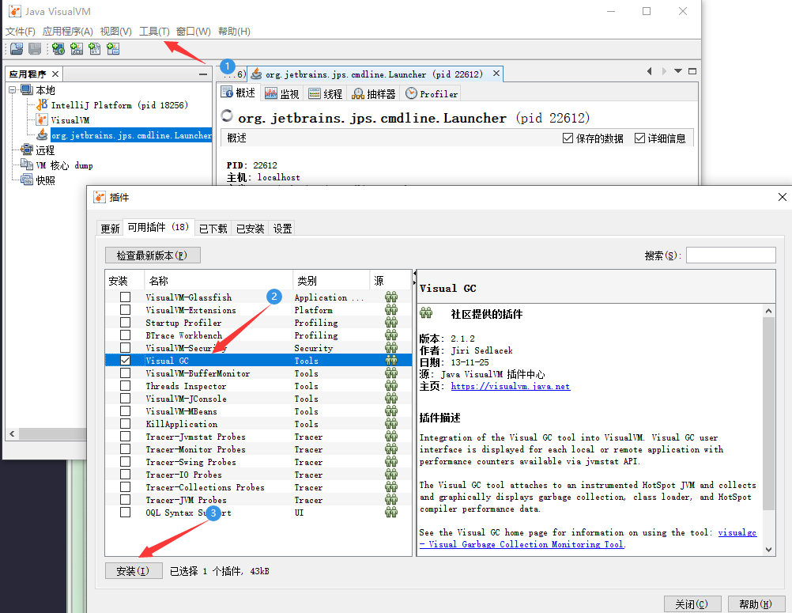Open the 应用程序(A) menu
This screenshot has width=792, height=613.
point(68,32)
